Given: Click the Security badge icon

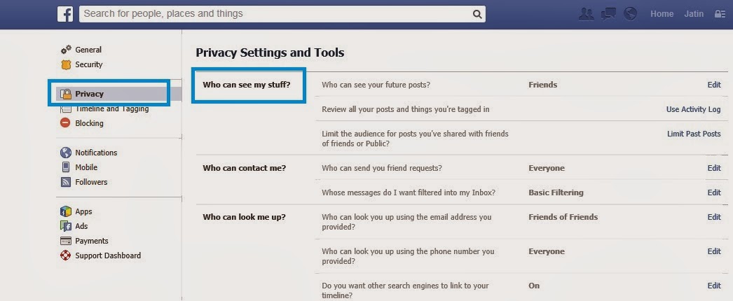Looking at the screenshot, I should (66, 64).
